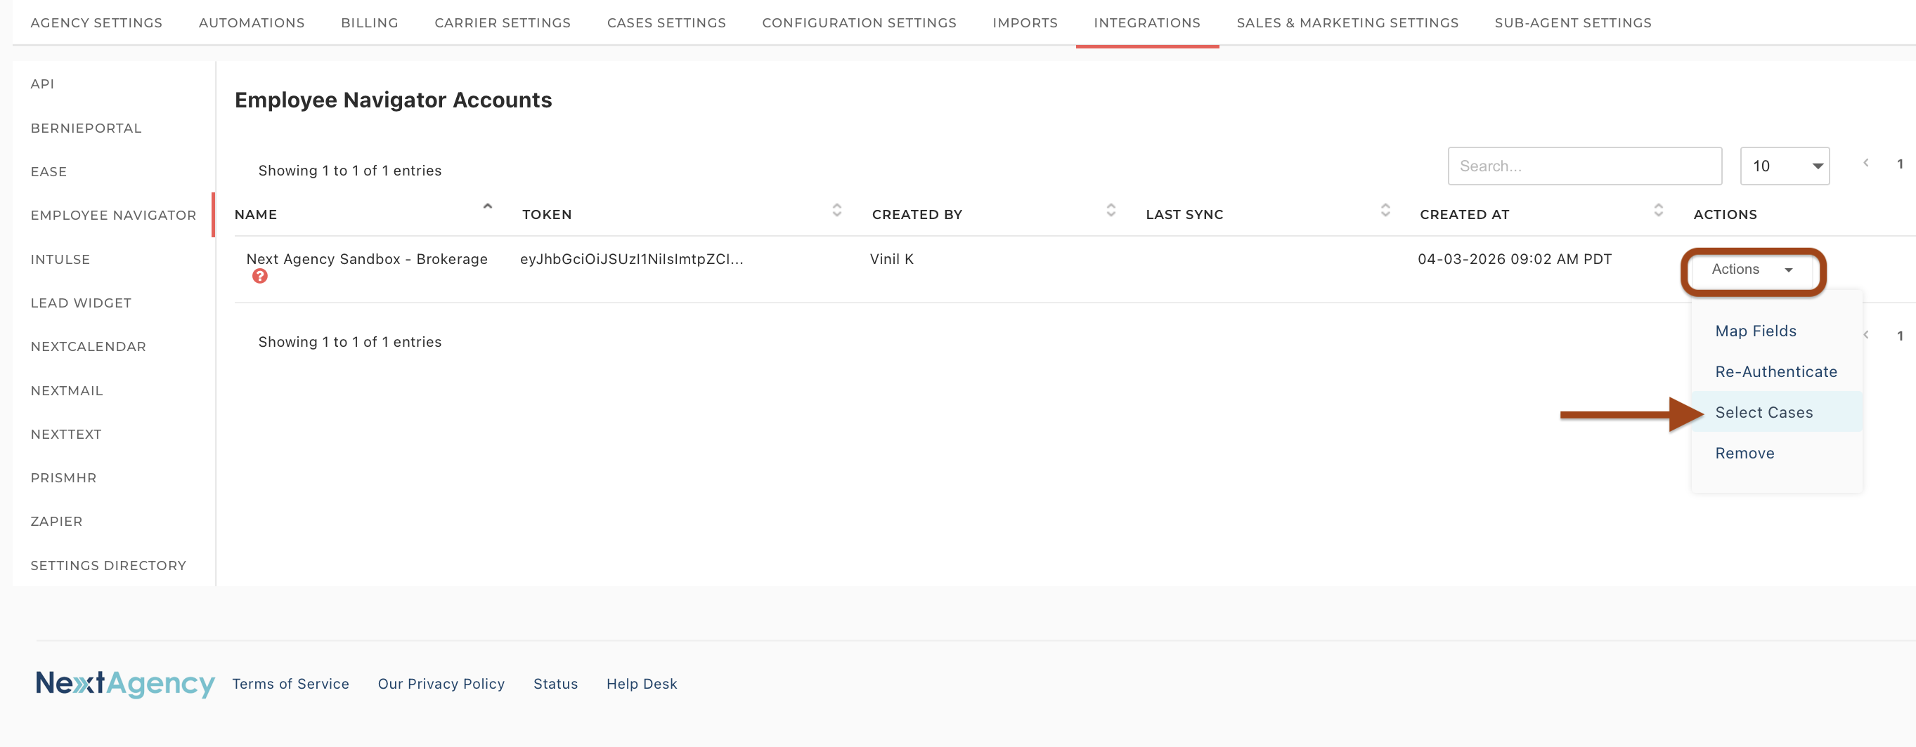Choose Remove from the Actions menu
The width and height of the screenshot is (1916, 747).
(1745, 454)
